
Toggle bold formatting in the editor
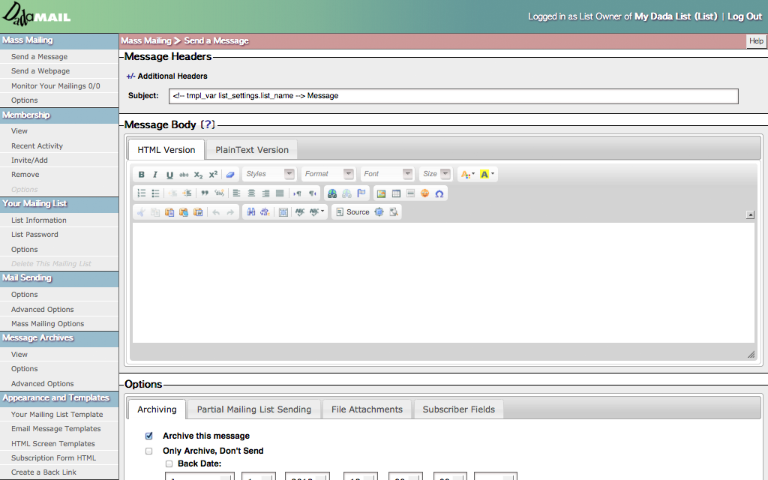142,174
